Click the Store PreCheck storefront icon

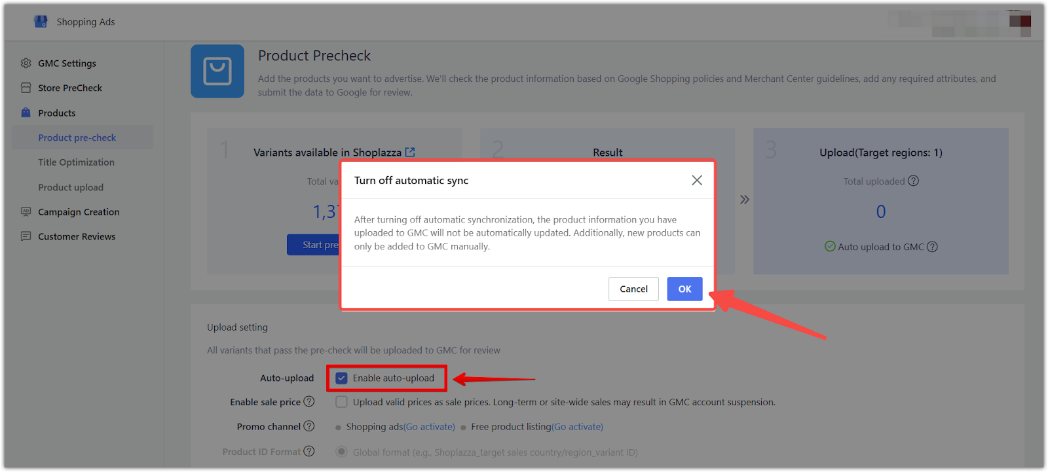pos(26,88)
